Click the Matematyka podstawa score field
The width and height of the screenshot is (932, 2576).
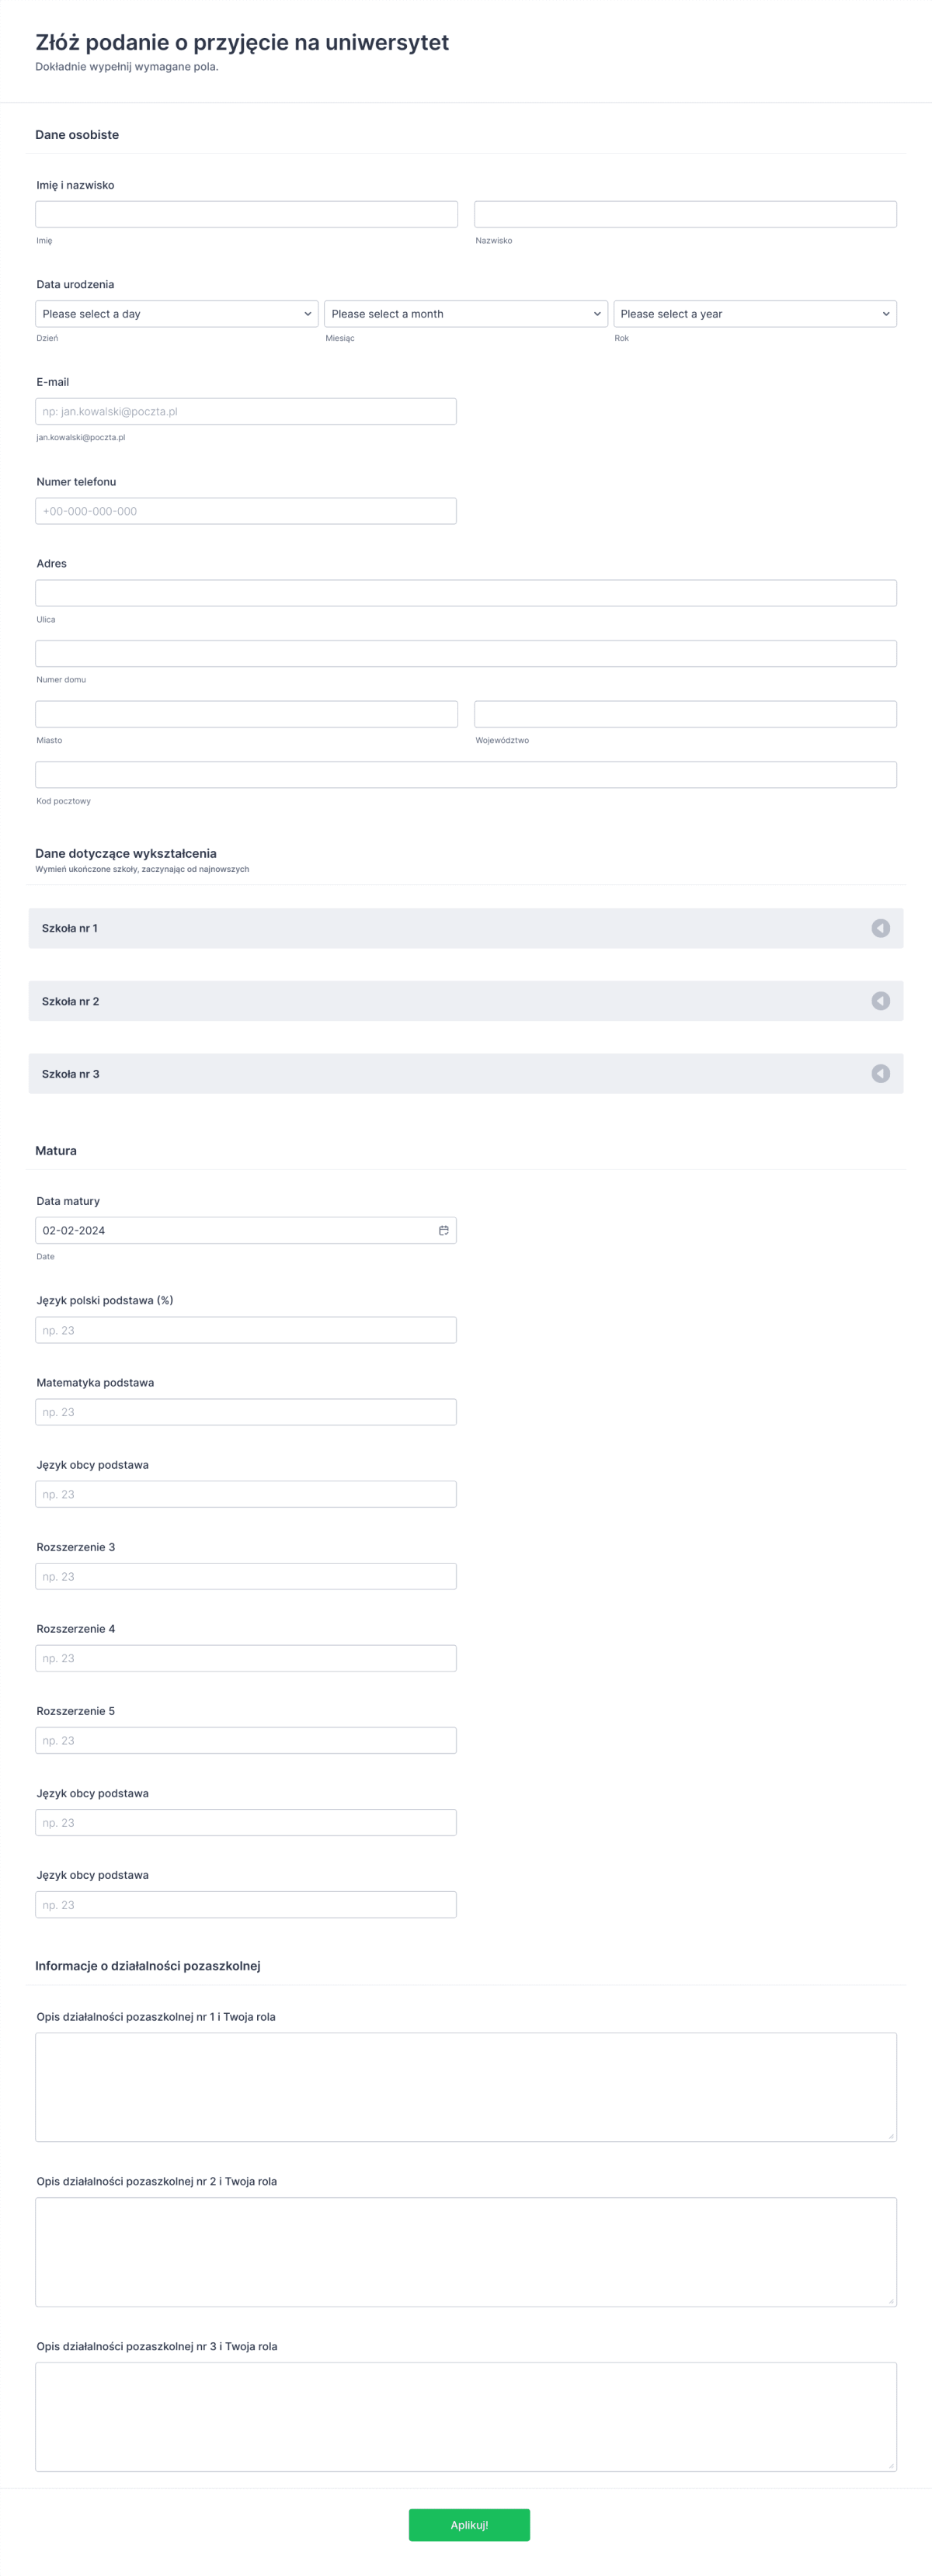[x=246, y=1411]
